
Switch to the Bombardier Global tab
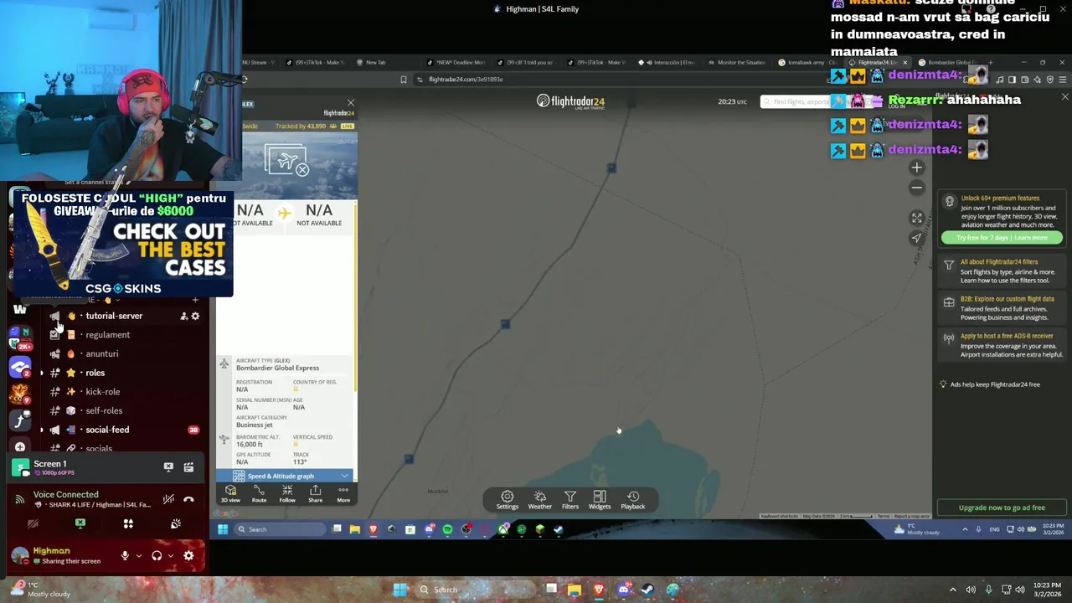point(949,62)
